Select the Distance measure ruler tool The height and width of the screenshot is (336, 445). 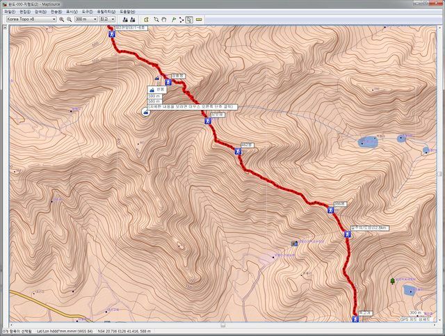[199, 19]
